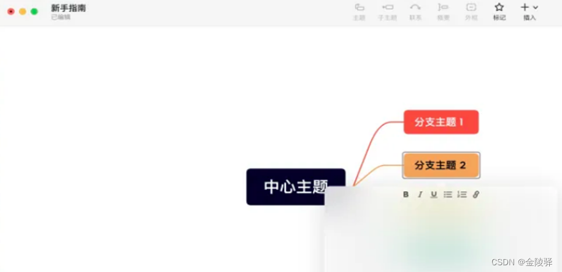
Task: Toggle Bold in the note editor
Action: point(406,194)
